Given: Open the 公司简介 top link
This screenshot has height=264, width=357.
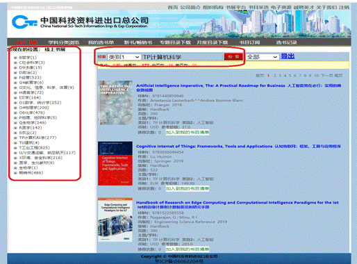Looking at the screenshot, I should click(190, 8).
